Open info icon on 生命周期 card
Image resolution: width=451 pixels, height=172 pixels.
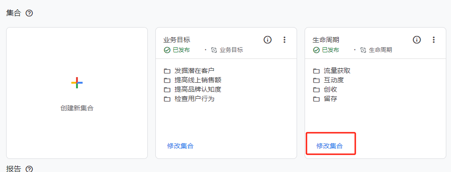(x=417, y=40)
